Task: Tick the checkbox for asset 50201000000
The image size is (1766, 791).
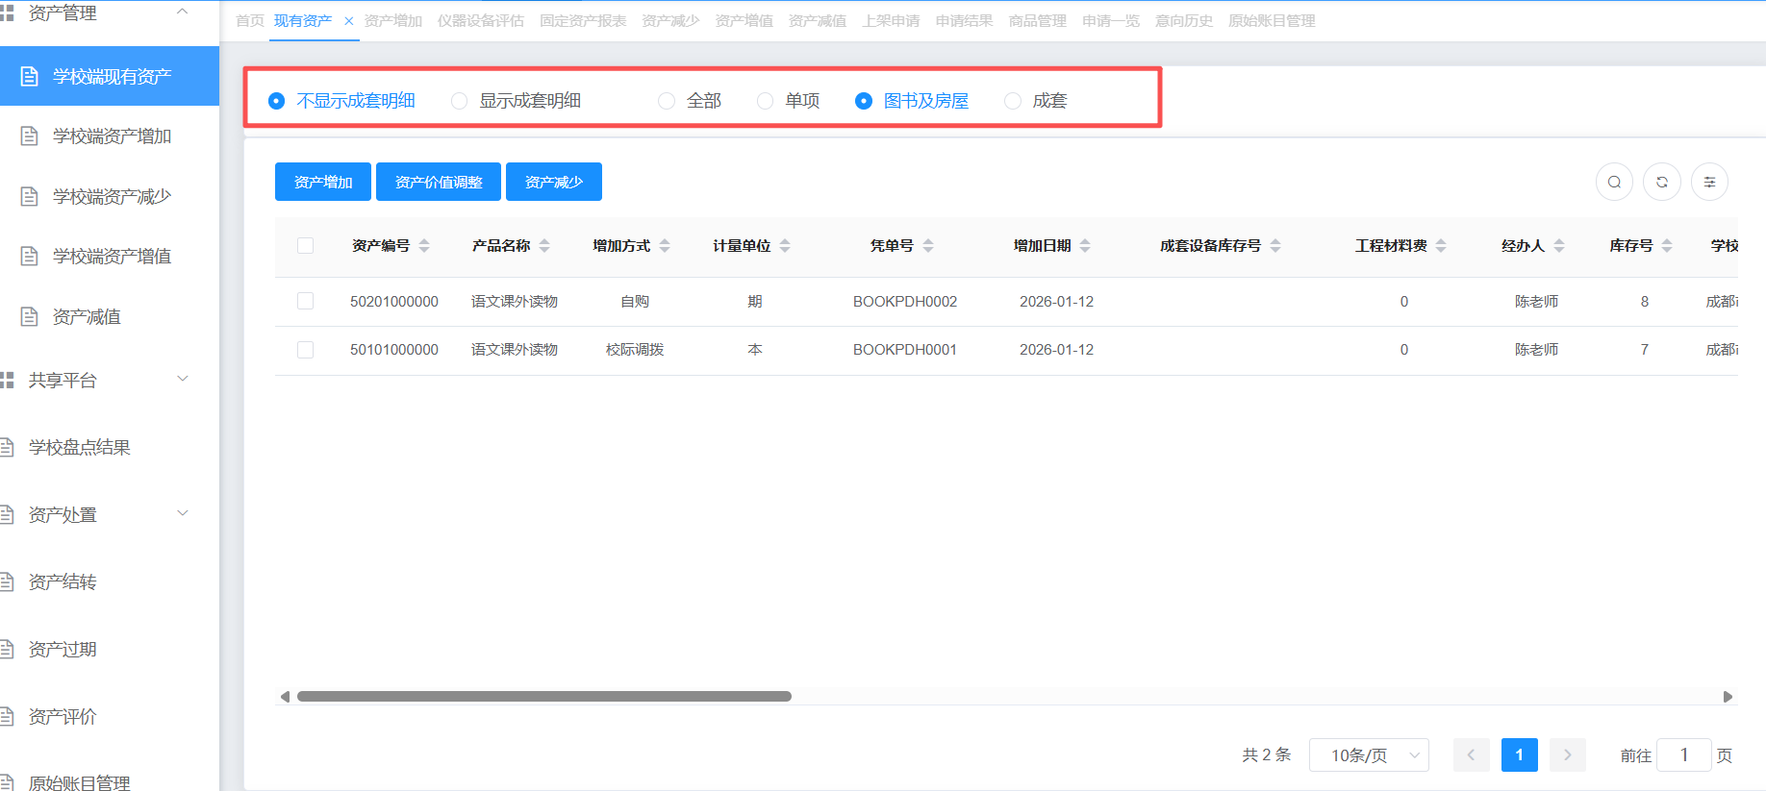Action: point(306,302)
